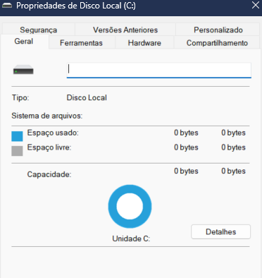
Task: Go to the Compartilhamento tab
Action: (x=217, y=43)
